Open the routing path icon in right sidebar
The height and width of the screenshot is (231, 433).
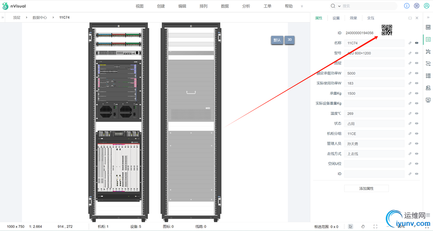click(428, 64)
